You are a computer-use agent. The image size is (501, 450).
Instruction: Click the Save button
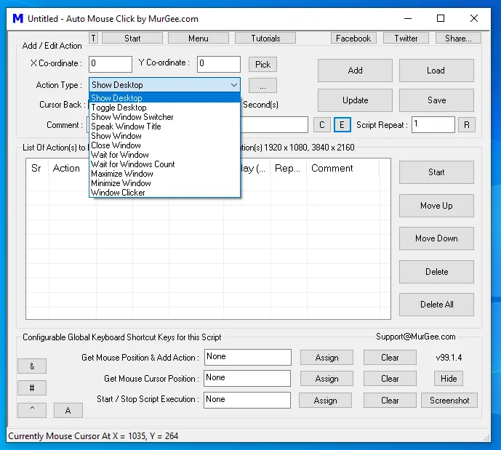436,100
